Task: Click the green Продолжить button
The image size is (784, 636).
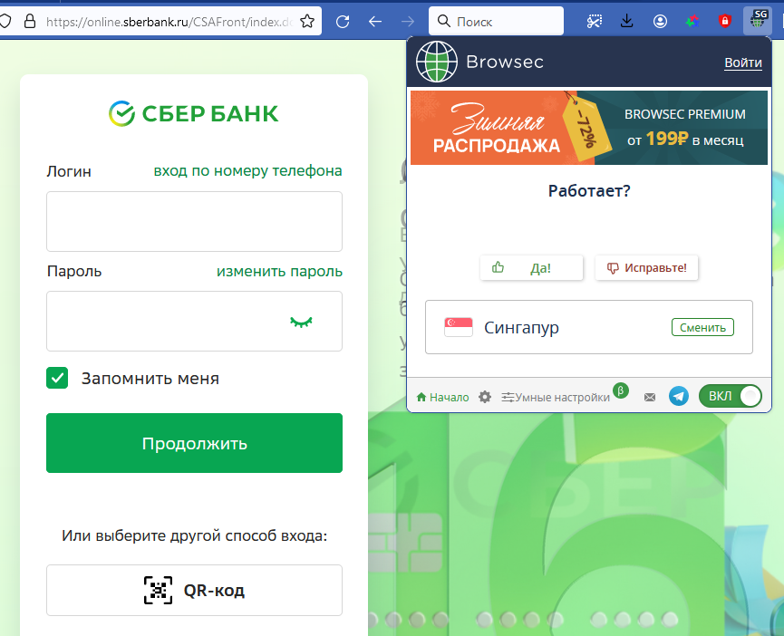Action: (194, 443)
